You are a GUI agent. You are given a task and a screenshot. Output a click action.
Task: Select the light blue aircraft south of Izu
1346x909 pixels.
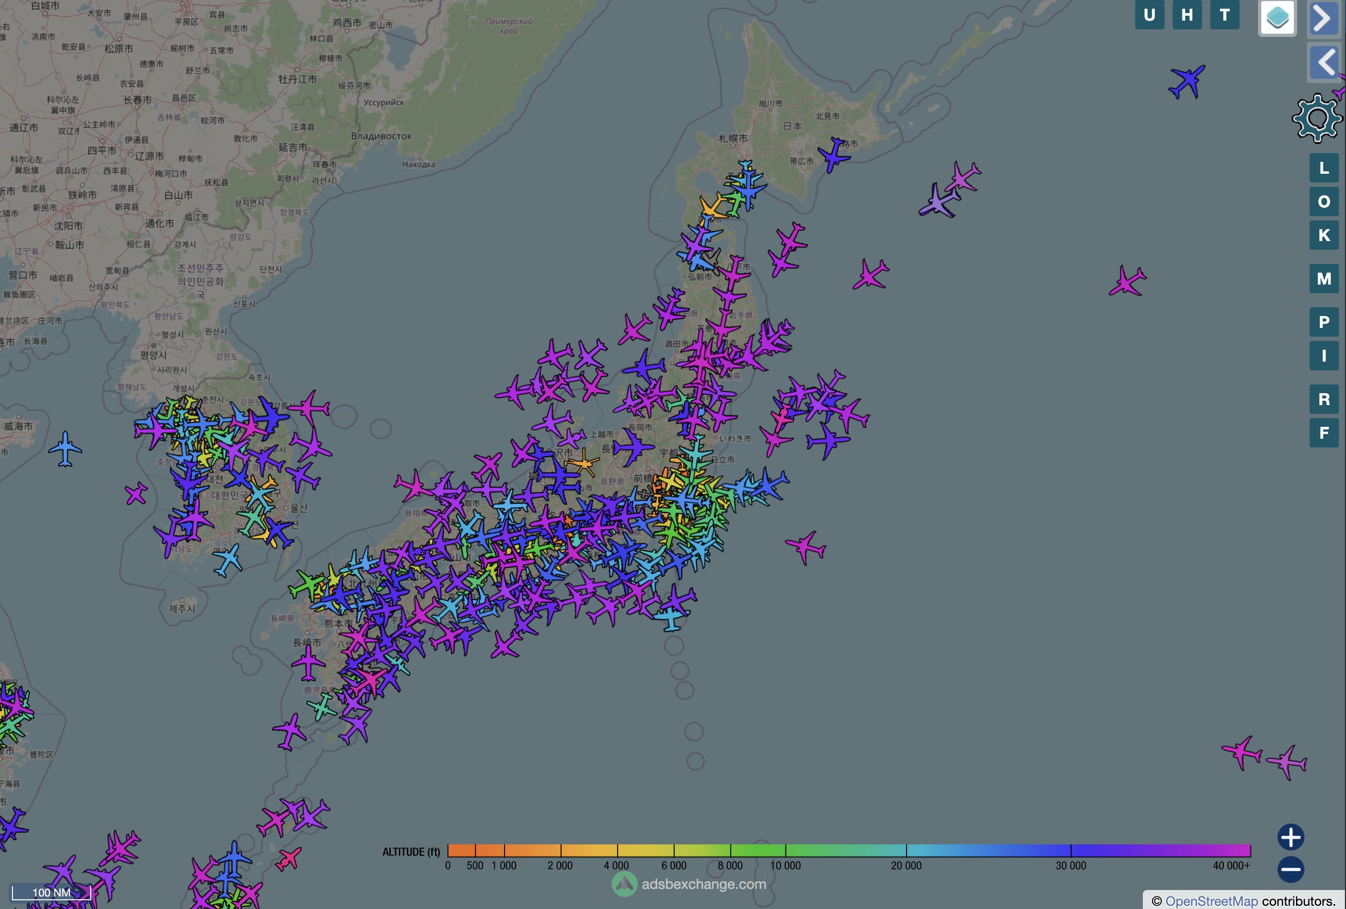pyautogui.click(x=671, y=618)
